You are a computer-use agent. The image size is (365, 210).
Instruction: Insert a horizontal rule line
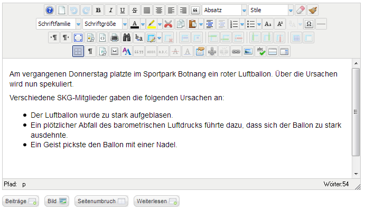tap(321, 24)
